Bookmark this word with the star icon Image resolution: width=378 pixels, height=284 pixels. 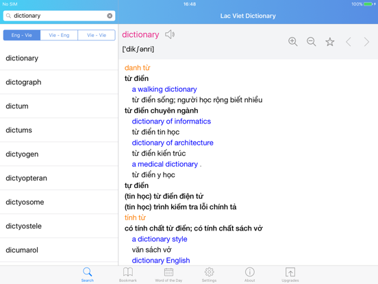point(330,42)
